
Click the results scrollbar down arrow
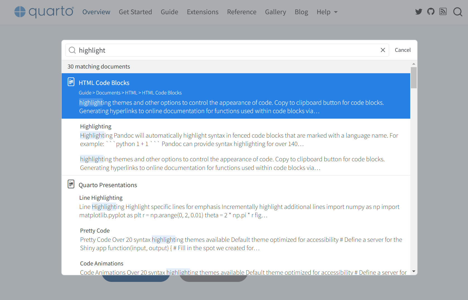coord(414,271)
